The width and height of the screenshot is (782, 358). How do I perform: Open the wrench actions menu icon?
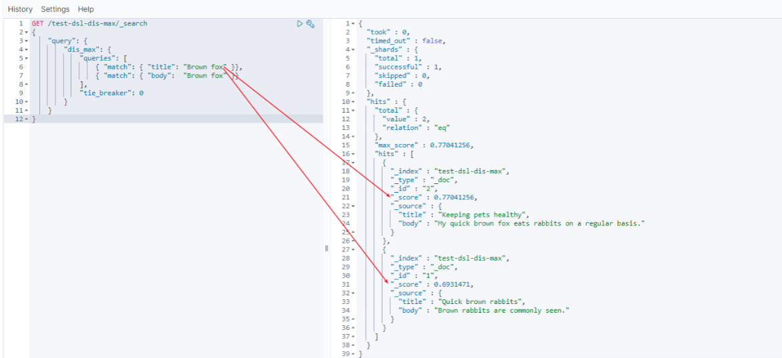pyautogui.click(x=310, y=23)
